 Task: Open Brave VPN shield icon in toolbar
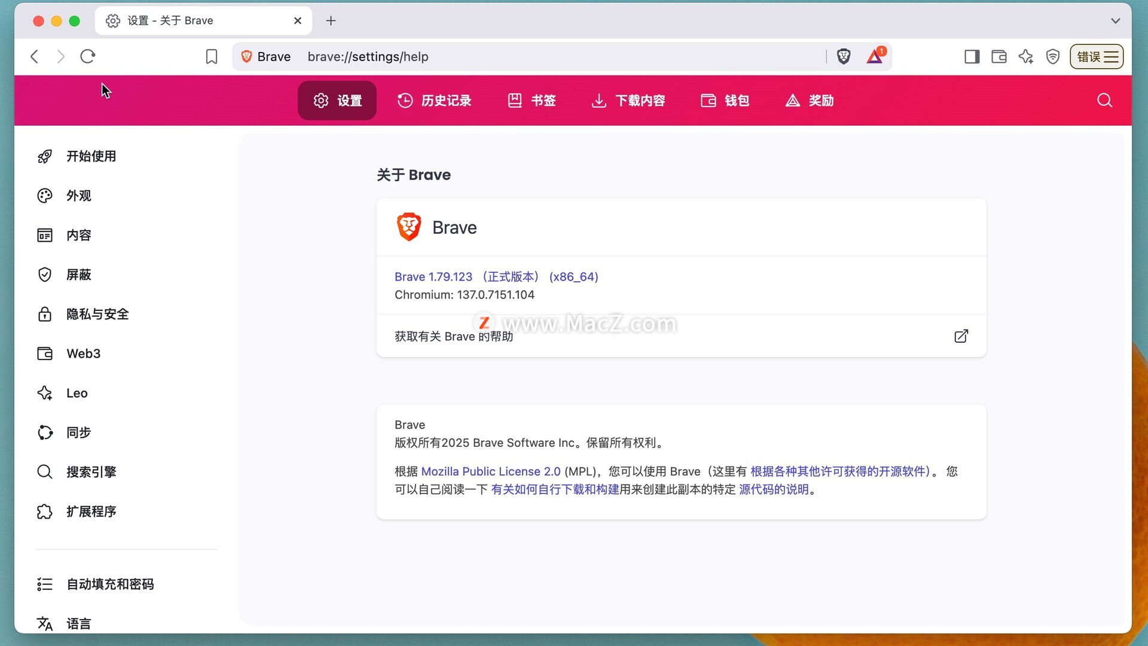point(1053,56)
